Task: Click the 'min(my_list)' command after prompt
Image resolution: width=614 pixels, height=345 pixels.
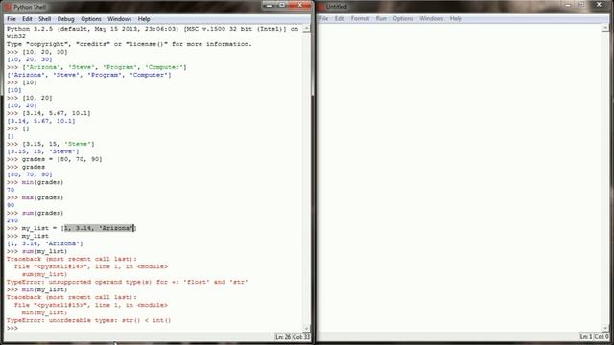Action: (44, 289)
